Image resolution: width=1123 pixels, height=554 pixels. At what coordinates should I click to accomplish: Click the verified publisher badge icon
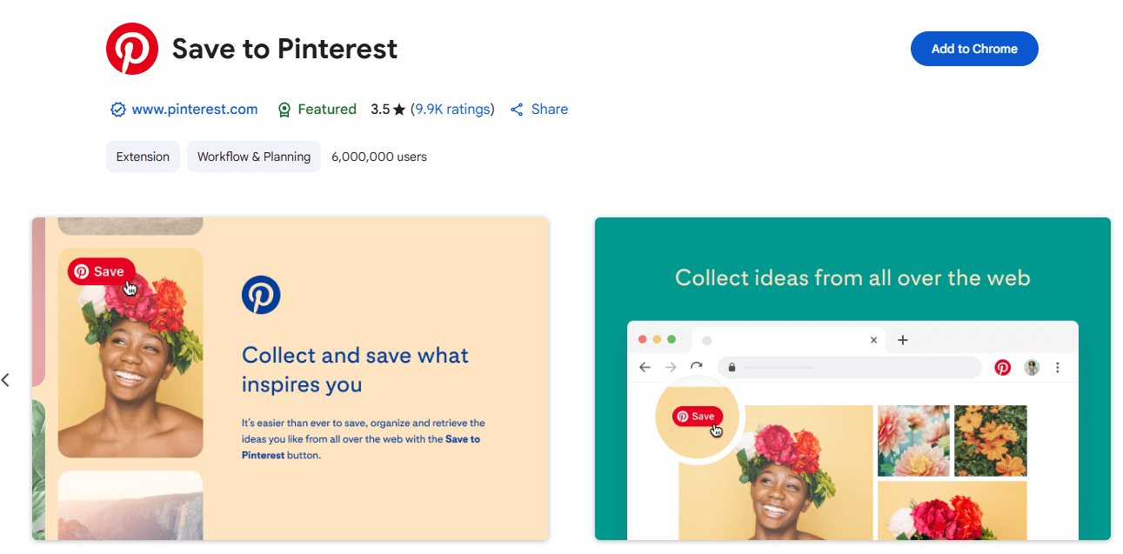point(117,109)
